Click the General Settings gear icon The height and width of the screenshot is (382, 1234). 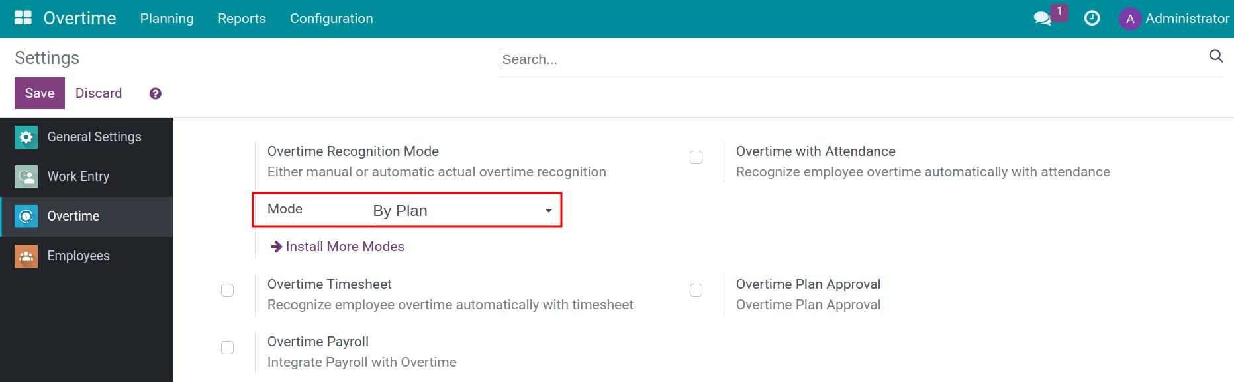pyautogui.click(x=26, y=137)
